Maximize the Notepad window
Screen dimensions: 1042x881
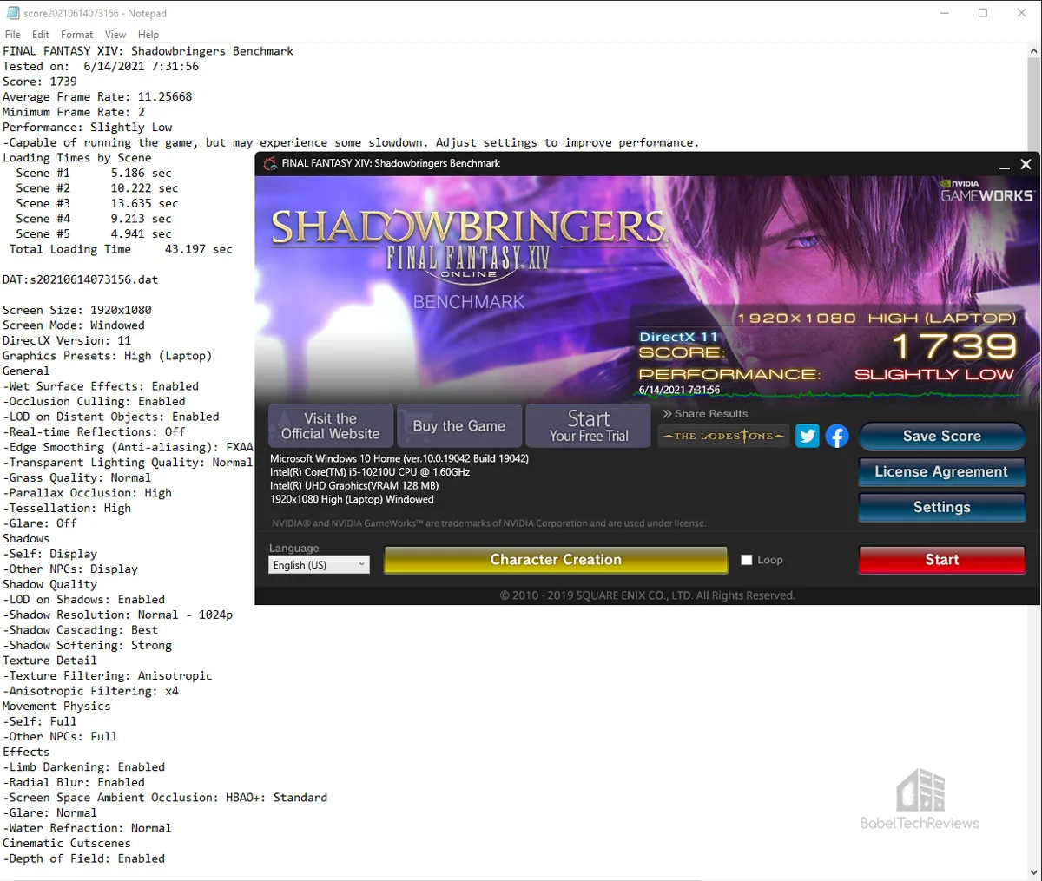(983, 13)
